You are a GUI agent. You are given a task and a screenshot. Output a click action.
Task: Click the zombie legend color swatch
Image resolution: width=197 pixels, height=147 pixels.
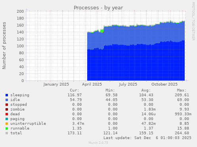pos(7,109)
